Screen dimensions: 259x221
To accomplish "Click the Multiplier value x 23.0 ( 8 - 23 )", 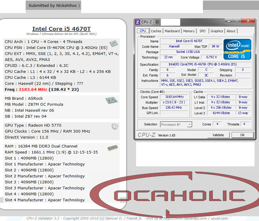I will click(174, 102).
